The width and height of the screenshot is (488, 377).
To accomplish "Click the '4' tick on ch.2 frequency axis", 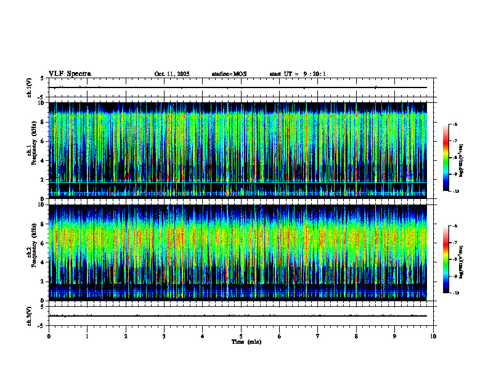I will (x=43, y=262).
